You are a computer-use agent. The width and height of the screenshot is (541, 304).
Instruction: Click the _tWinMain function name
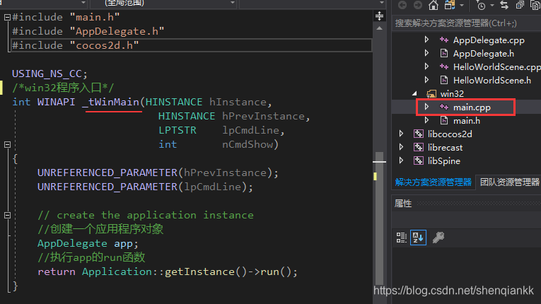point(111,102)
